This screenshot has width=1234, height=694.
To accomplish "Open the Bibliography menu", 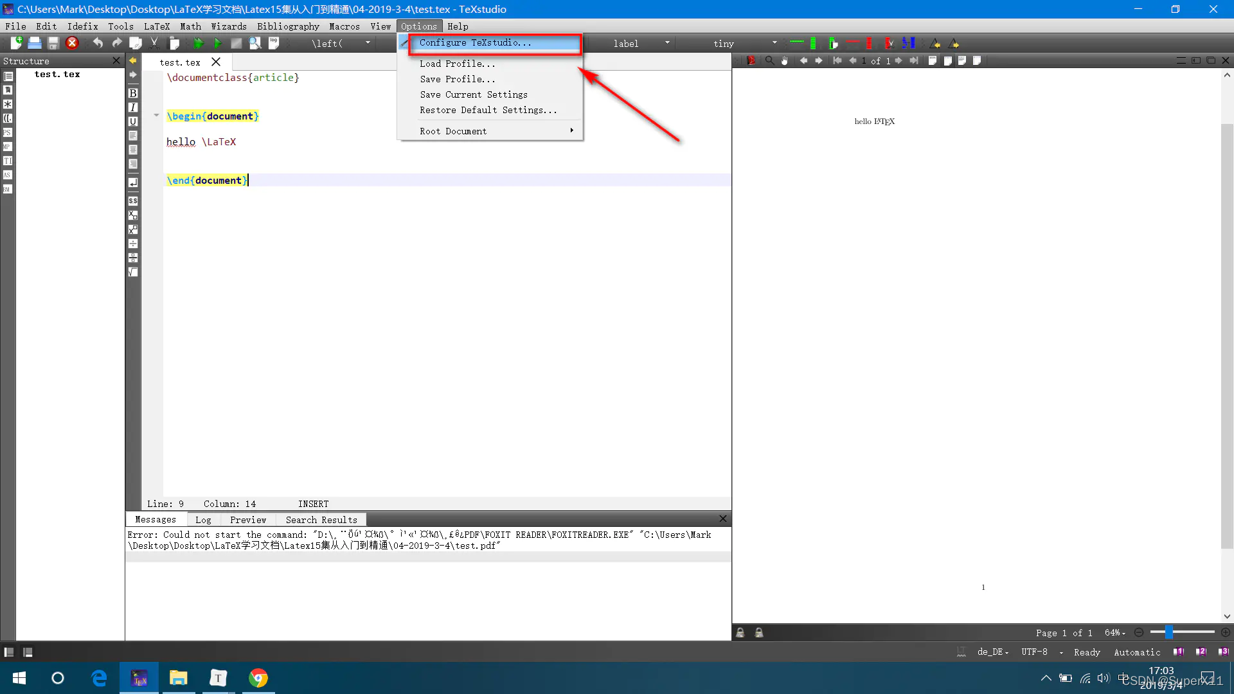I will pyautogui.click(x=288, y=26).
